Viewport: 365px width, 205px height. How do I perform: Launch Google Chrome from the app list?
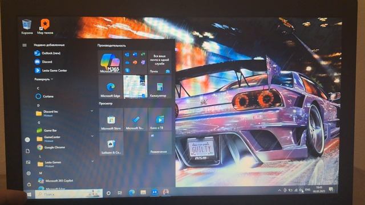click(51, 147)
